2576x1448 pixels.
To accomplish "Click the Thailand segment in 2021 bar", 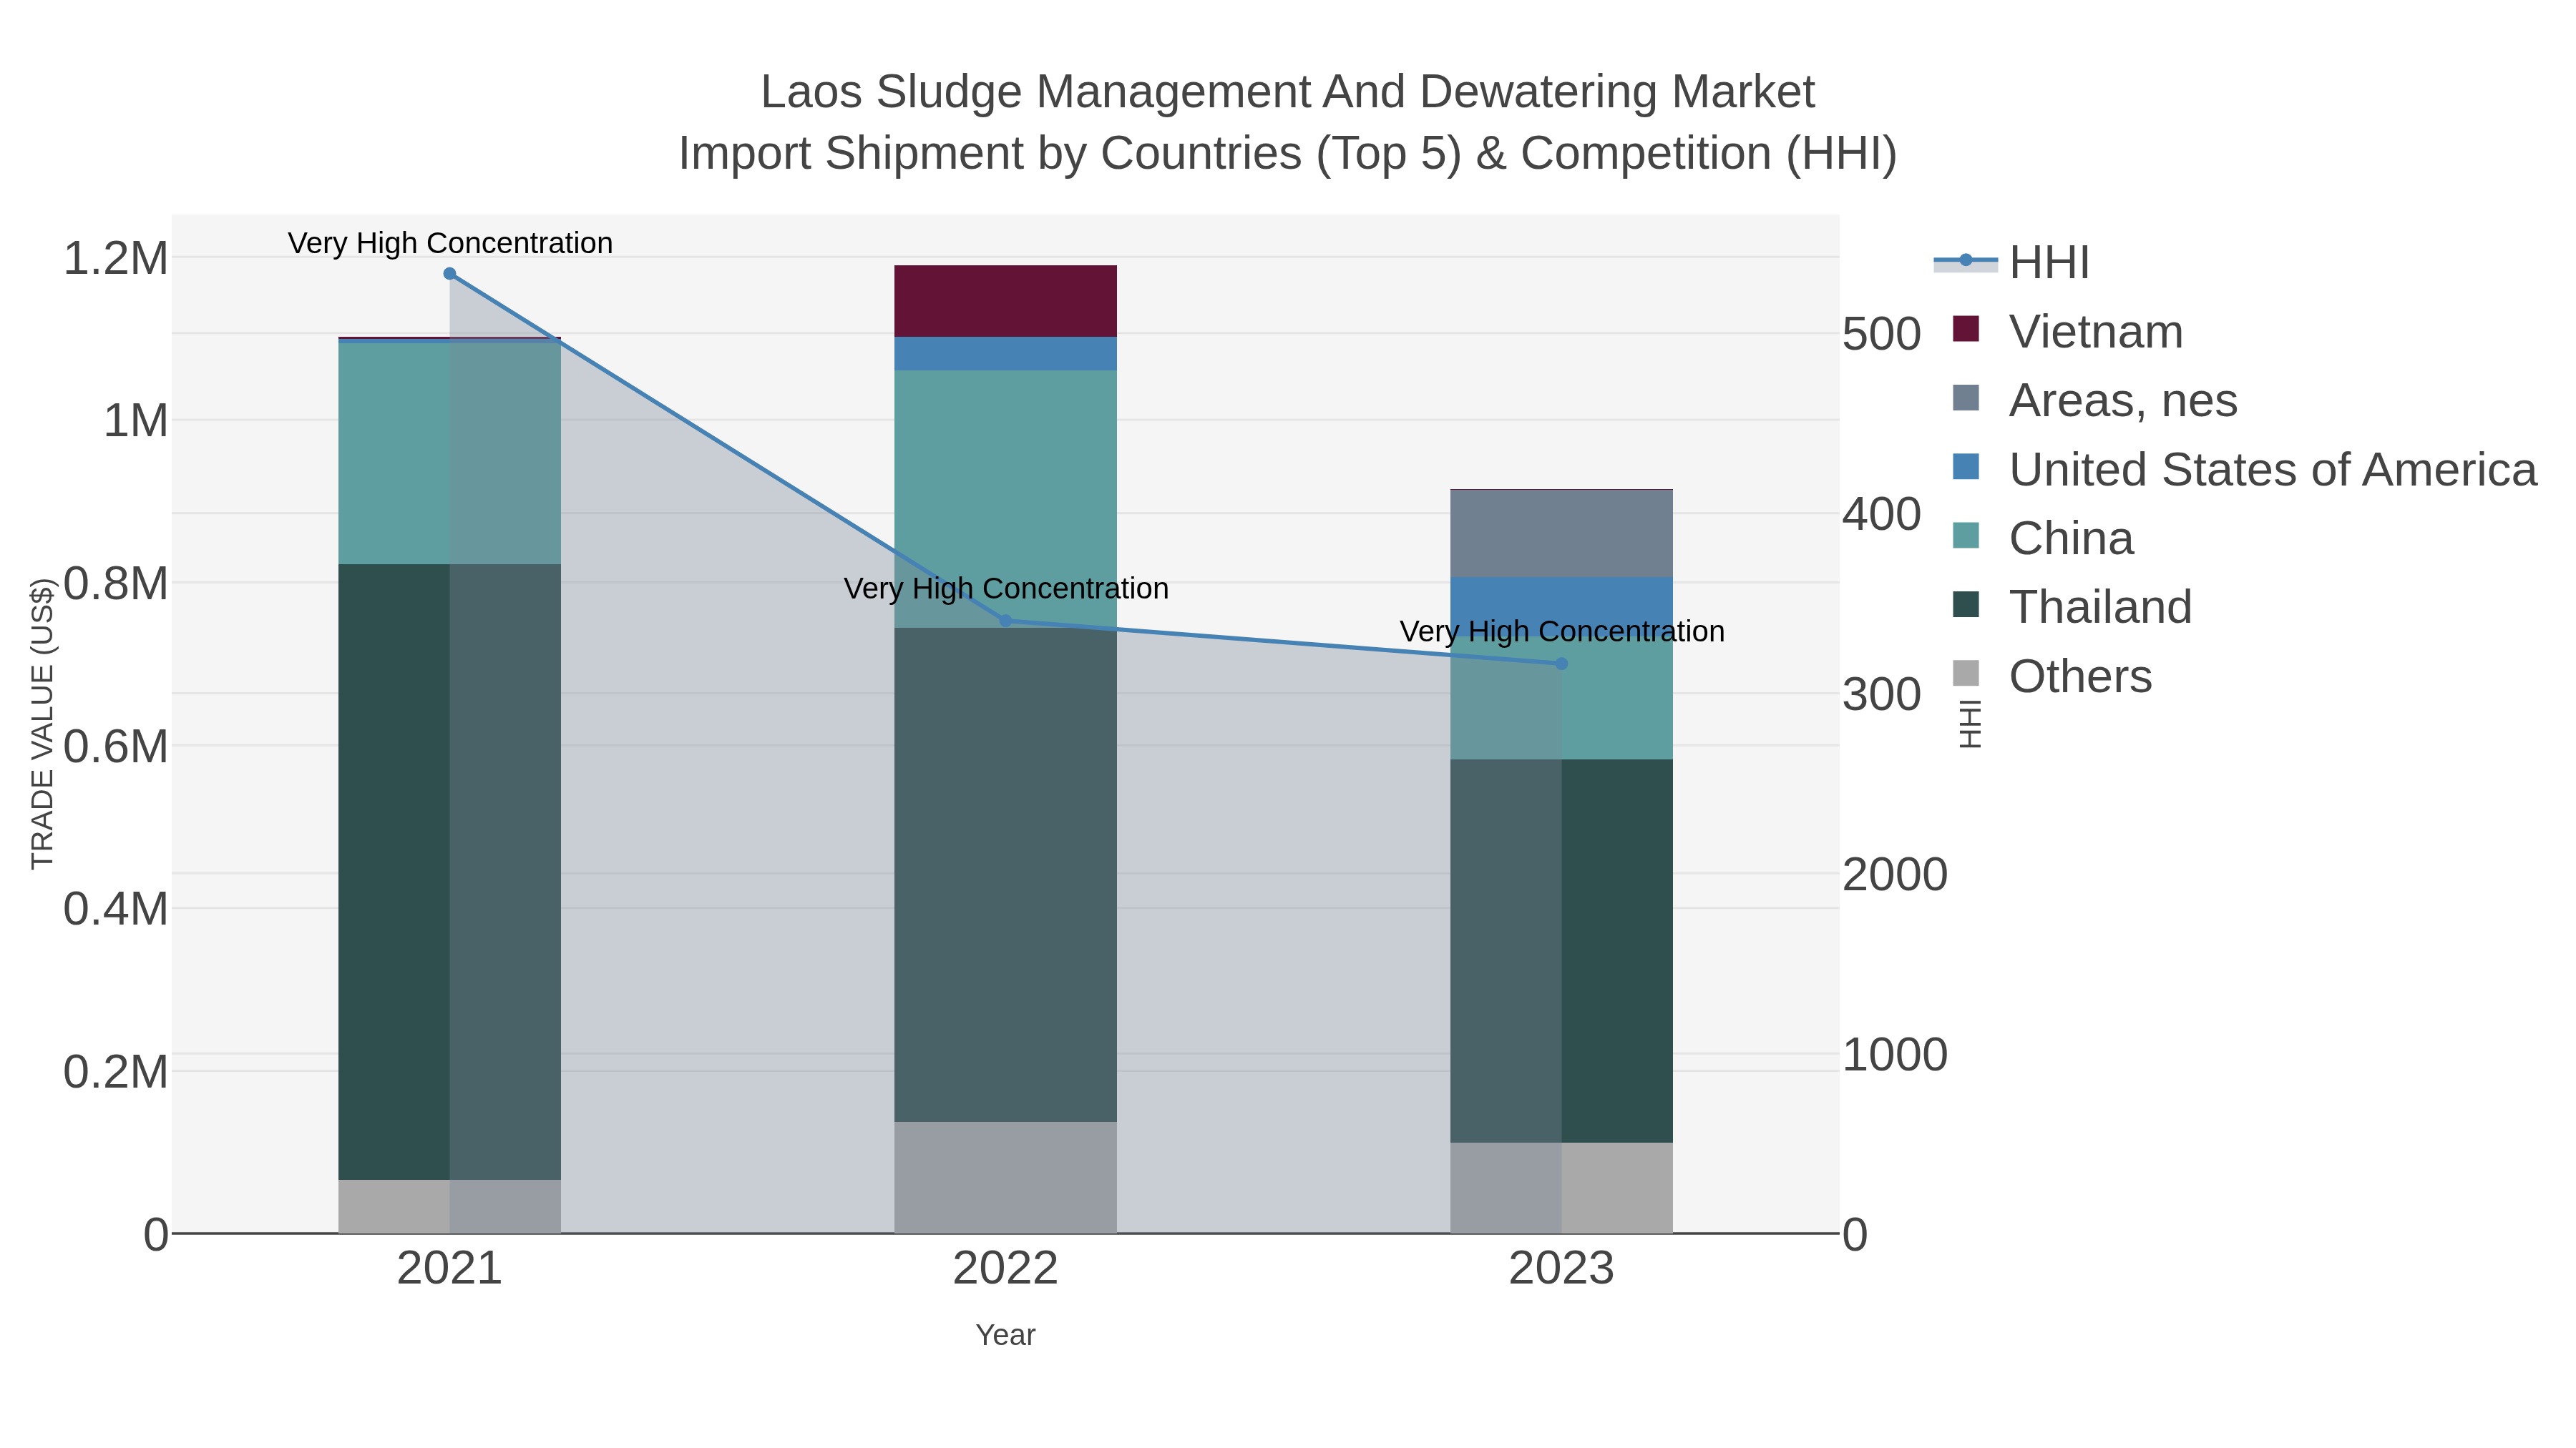I will click(x=449, y=872).
